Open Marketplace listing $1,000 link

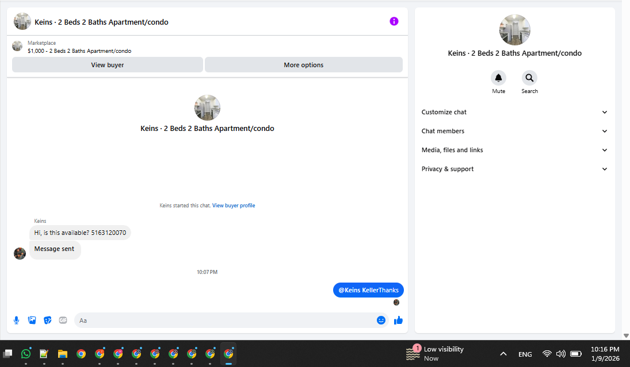pyautogui.click(x=79, y=51)
